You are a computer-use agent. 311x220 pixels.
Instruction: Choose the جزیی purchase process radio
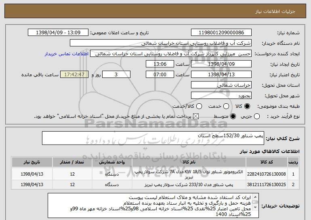[x=257, y=116]
